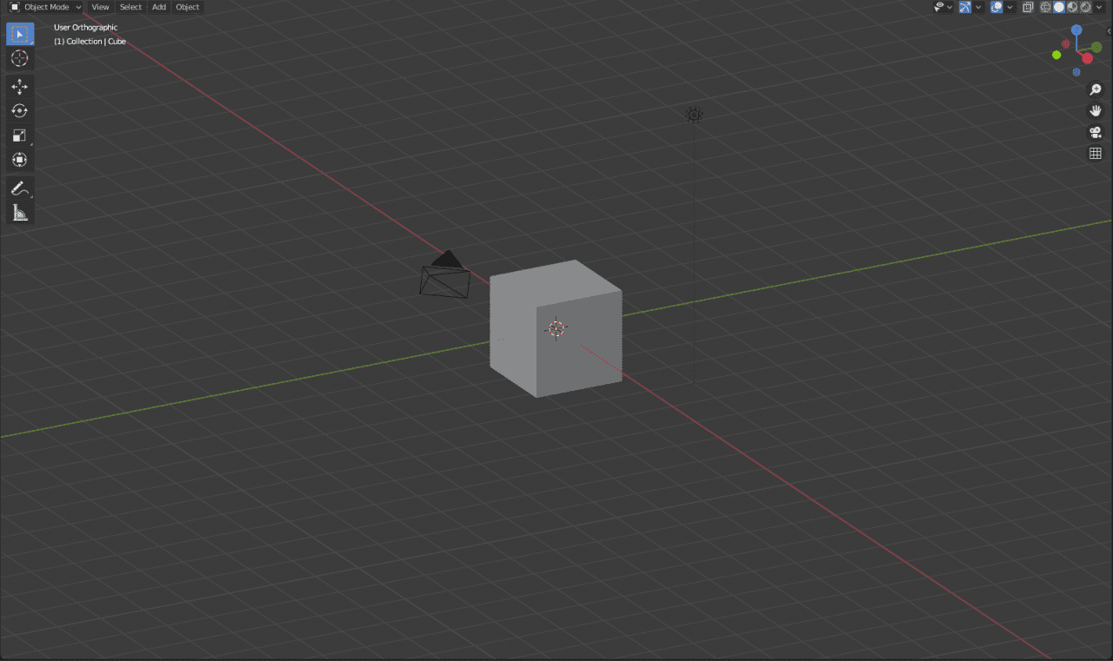The image size is (1113, 661).
Task: Select the Scale tool
Action: pos(19,135)
